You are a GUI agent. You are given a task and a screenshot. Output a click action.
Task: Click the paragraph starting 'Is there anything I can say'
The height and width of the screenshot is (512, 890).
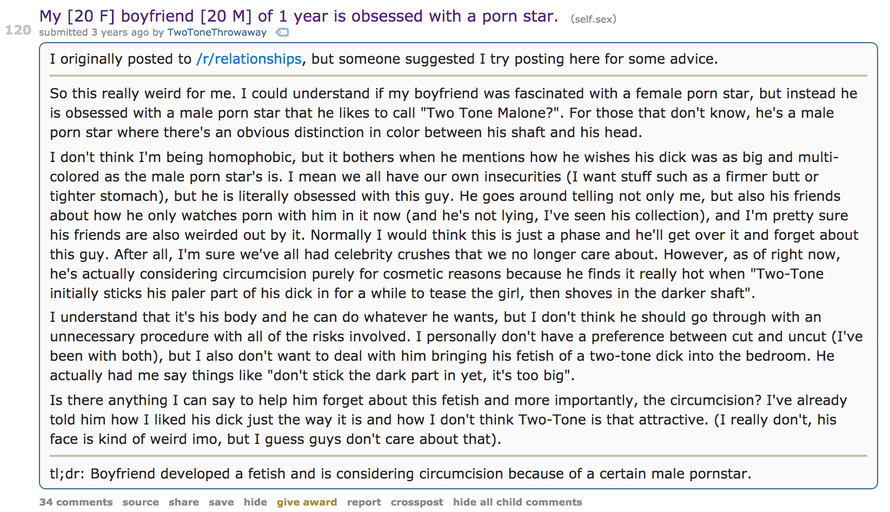(448, 420)
